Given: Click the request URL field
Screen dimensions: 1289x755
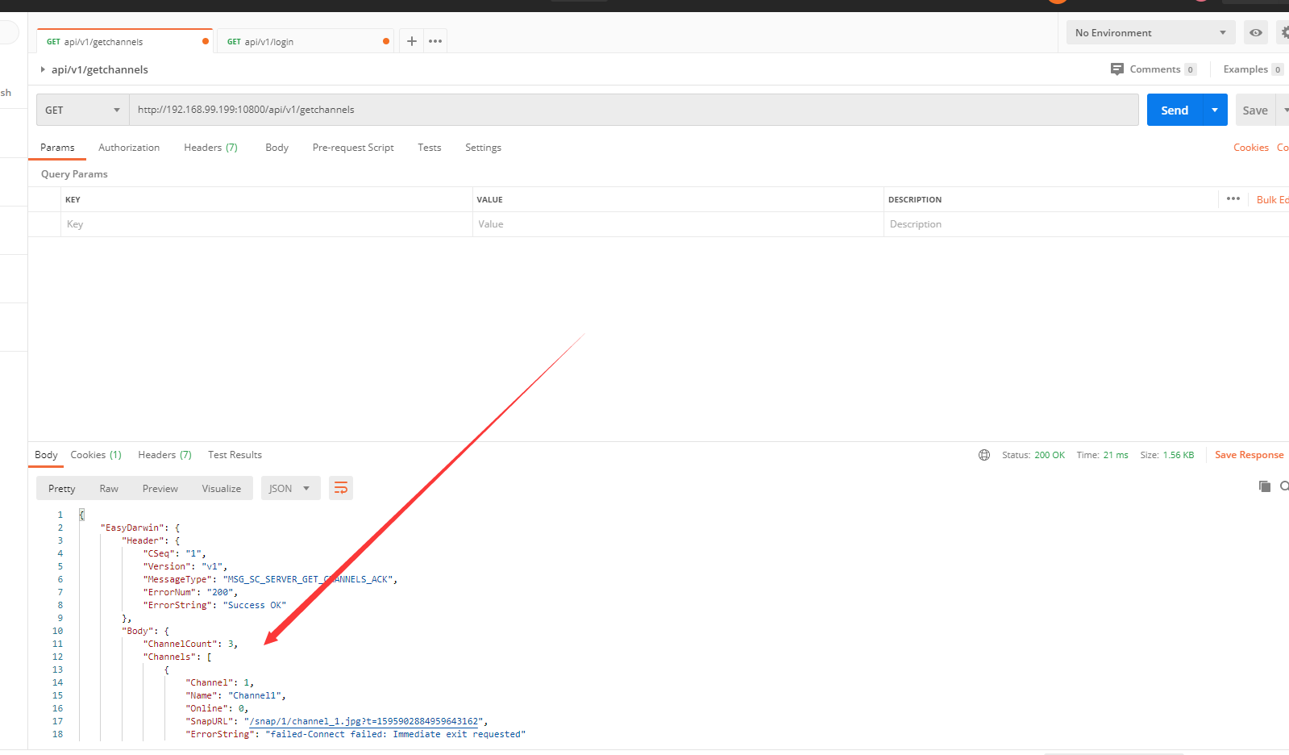Looking at the screenshot, I should [x=634, y=110].
